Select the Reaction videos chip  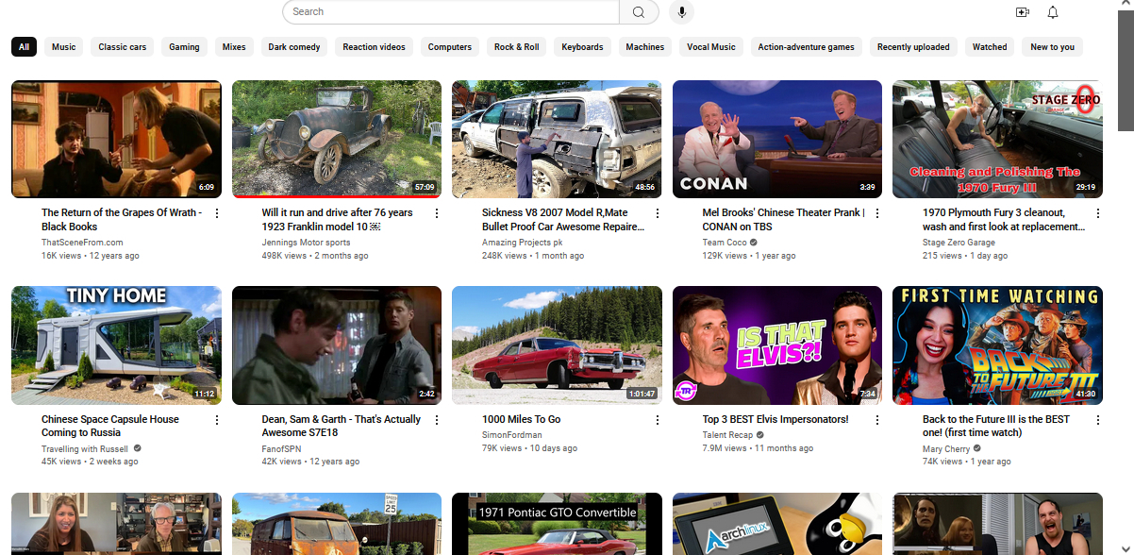click(374, 47)
